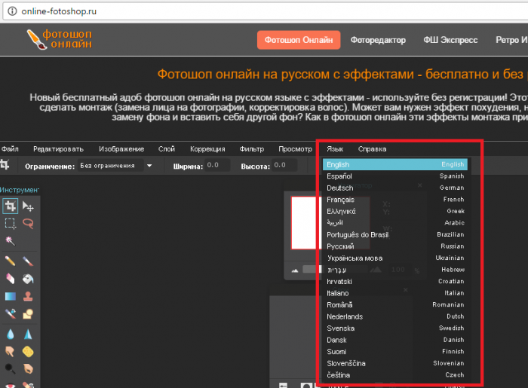Choose the Lasso tool
Viewport: 528px width, 388px height.
tap(28, 223)
